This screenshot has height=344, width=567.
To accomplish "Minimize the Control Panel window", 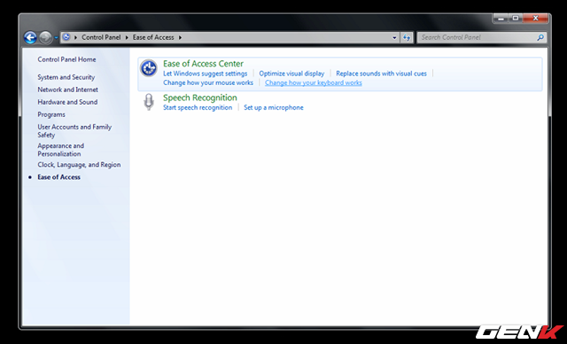I will click(x=501, y=18).
